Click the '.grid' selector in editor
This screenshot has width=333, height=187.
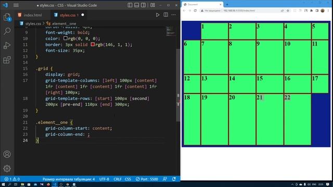(x=42, y=69)
